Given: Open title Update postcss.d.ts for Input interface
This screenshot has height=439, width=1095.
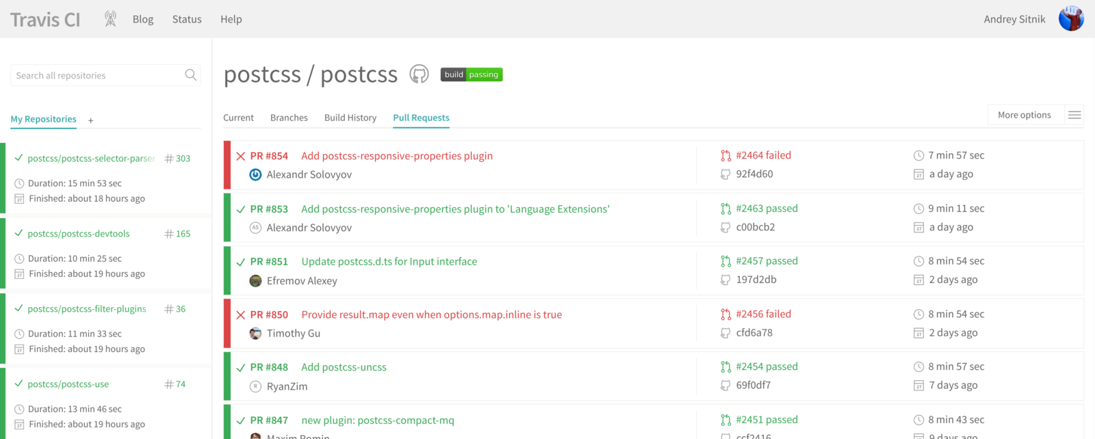Looking at the screenshot, I should (389, 261).
